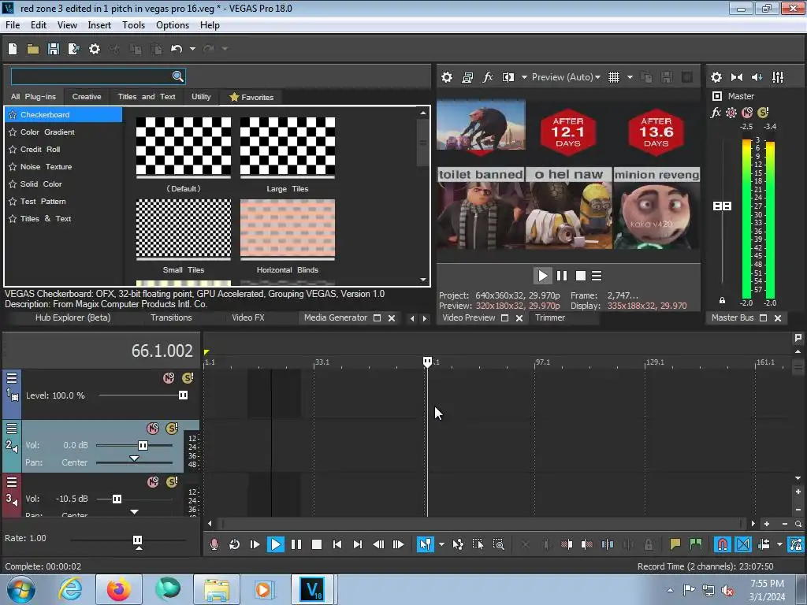Click Downmix Output icon in Master Bus
This screenshot has height=605, width=807.
pos(737,77)
